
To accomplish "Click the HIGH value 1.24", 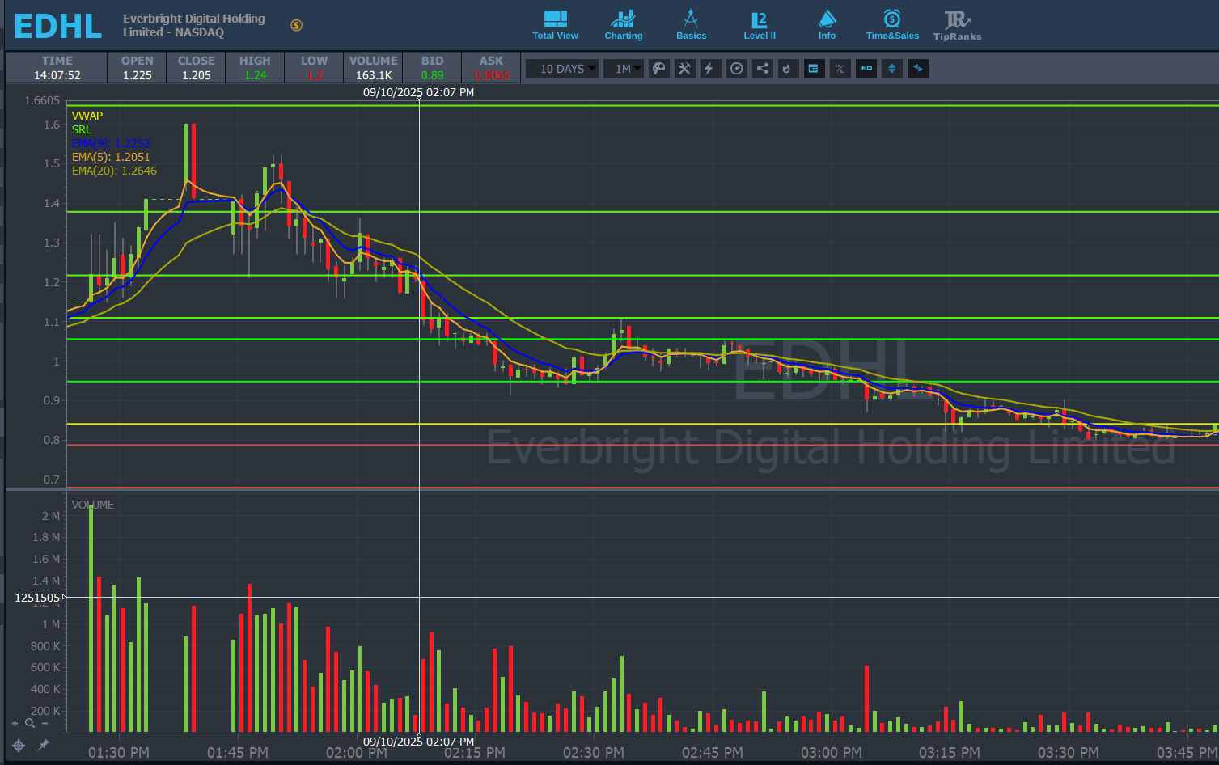I will (x=256, y=75).
